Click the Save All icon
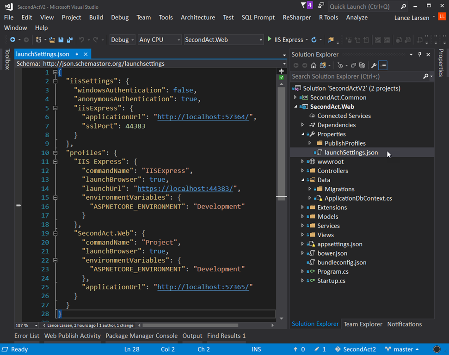Viewport: 449px width, 355px height. [69, 40]
